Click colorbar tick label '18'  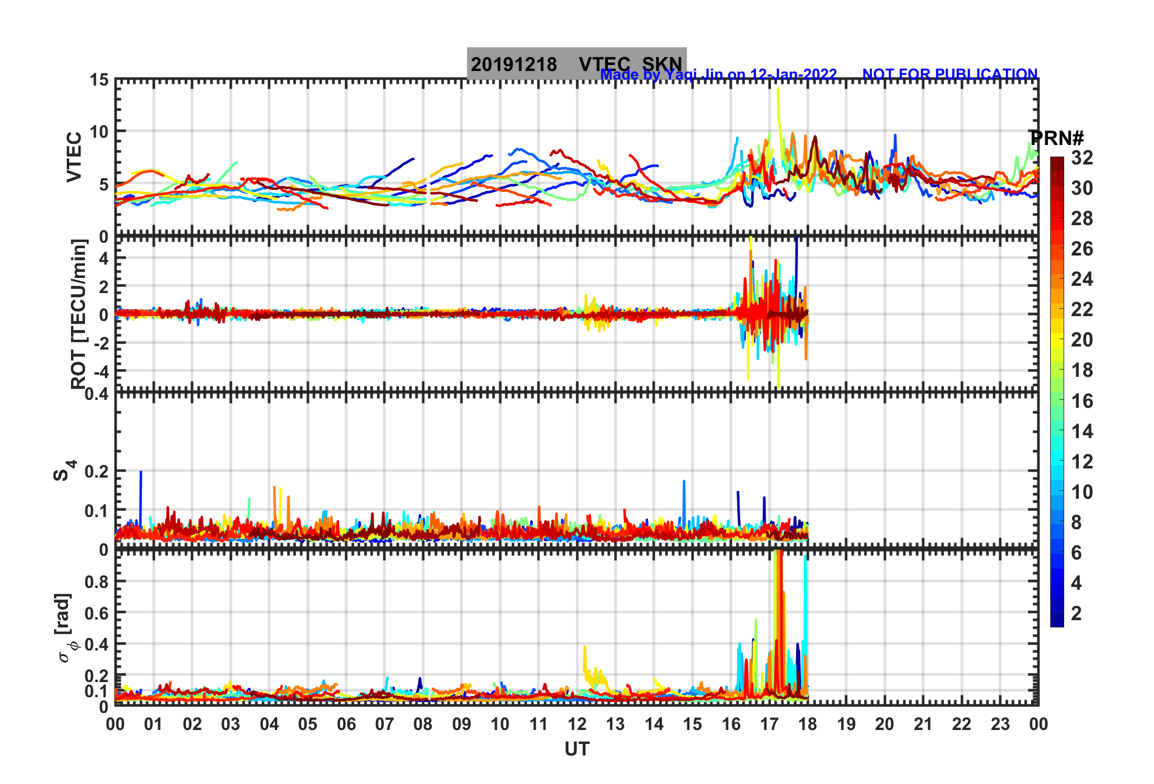[x=1082, y=370]
